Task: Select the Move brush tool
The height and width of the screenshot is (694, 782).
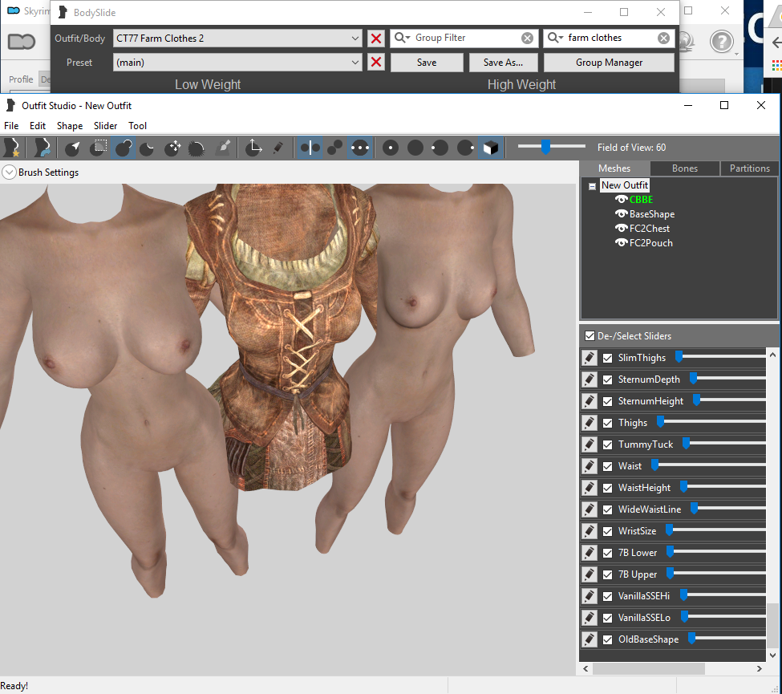Action: click(x=172, y=148)
